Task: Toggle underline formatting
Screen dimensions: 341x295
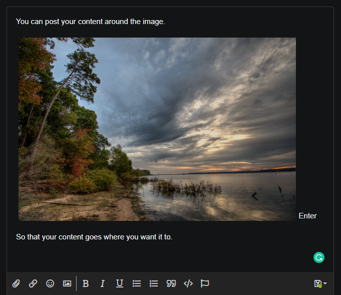Action: 120,283
